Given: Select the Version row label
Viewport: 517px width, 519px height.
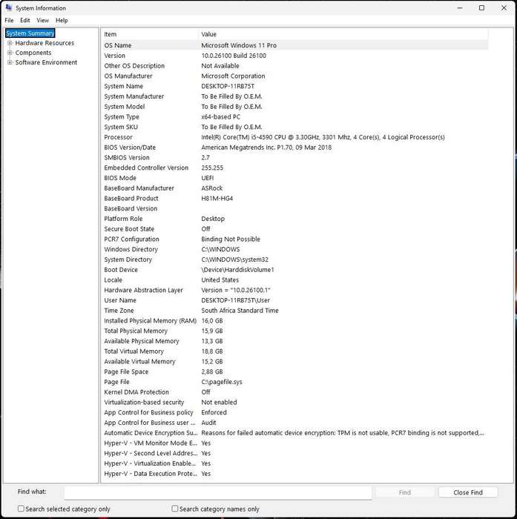Looking at the screenshot, I should 114,56.
